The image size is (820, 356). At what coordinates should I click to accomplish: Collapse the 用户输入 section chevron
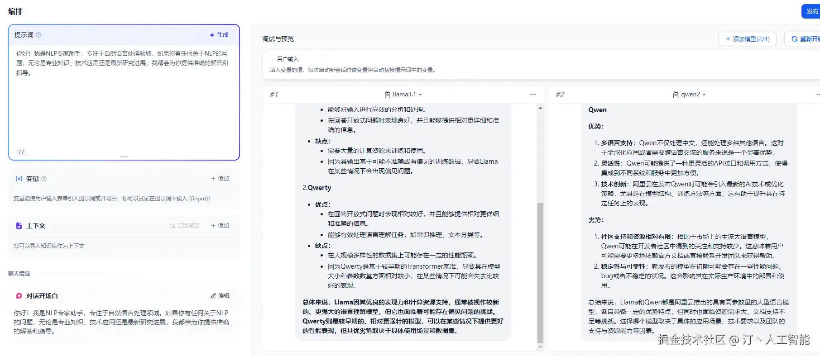(x=272, y=59)
